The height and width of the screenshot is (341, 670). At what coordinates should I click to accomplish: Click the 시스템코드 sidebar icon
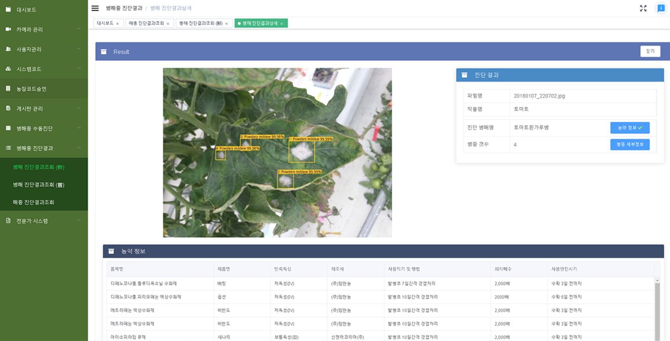point(8,69)
